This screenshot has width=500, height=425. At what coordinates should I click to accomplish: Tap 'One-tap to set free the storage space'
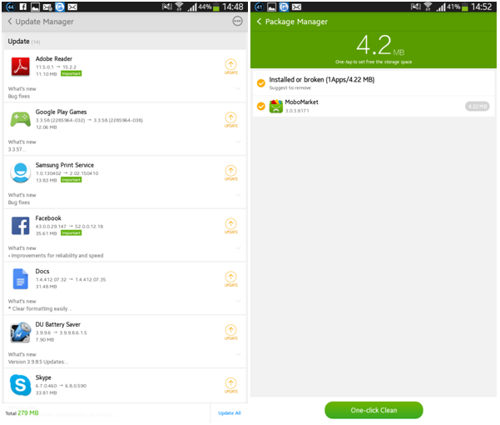(374, 62)
